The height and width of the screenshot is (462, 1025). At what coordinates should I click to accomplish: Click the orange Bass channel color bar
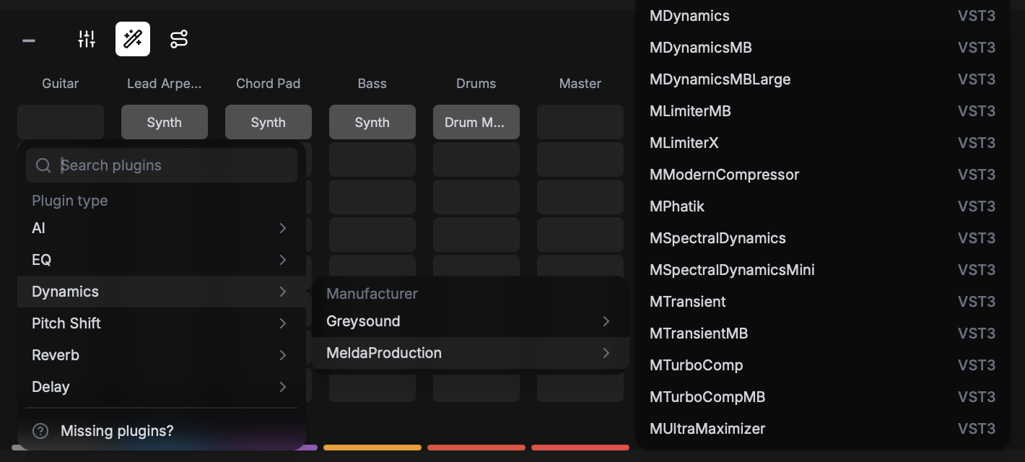[372, 448]
